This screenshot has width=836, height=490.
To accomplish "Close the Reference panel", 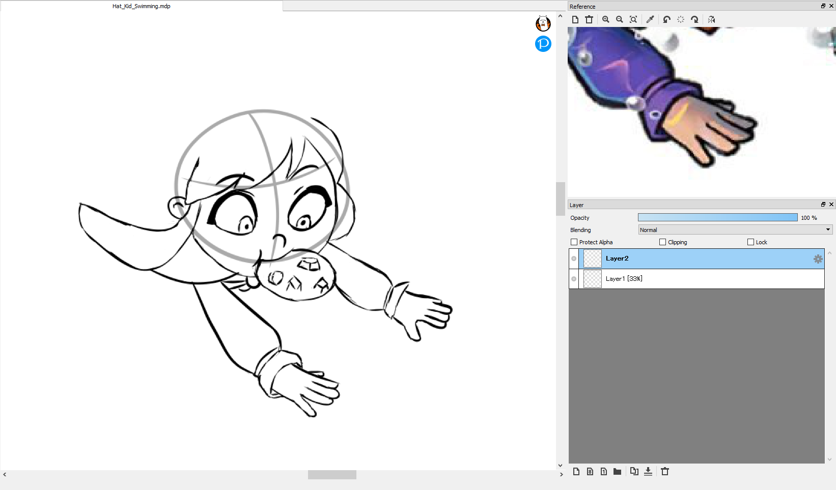I will pyautogui.click(x=831, y=6).
